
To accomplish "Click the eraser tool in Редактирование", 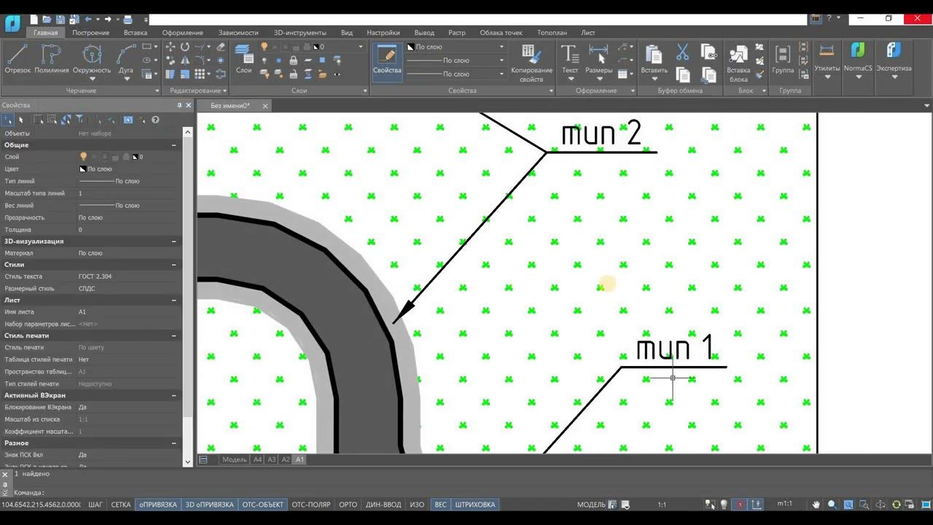I will pyautogui.click(x=221, y=47).
